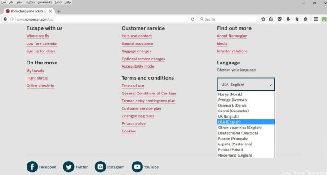Open the Facebook round icon
Image resolution: width=327 pixels, height=175 pixels.
click(x=32, y=166)
